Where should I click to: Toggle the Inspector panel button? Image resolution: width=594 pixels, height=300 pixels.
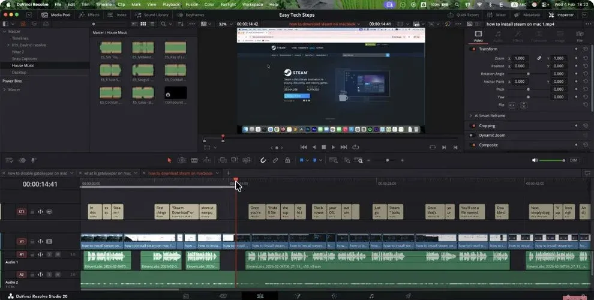(562, 15)
